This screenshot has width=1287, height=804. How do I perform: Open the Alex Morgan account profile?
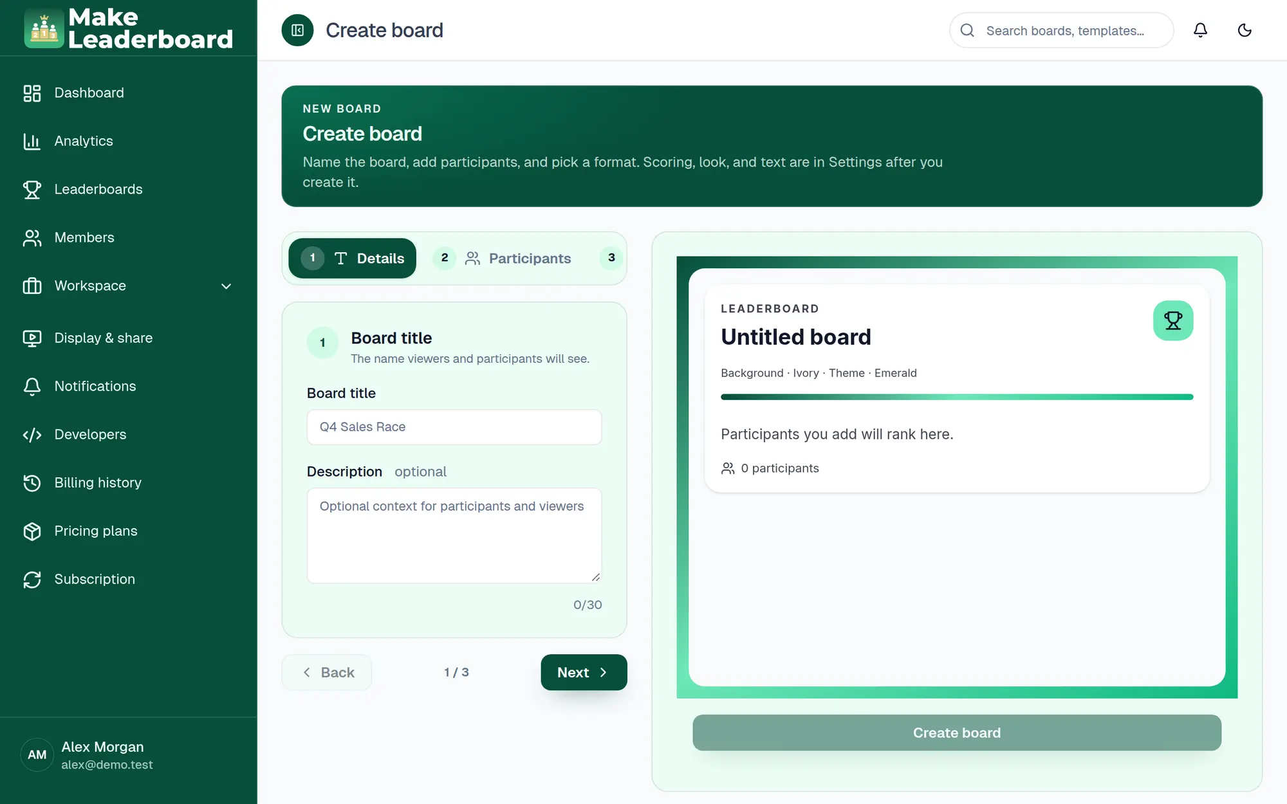pos(129,755)
